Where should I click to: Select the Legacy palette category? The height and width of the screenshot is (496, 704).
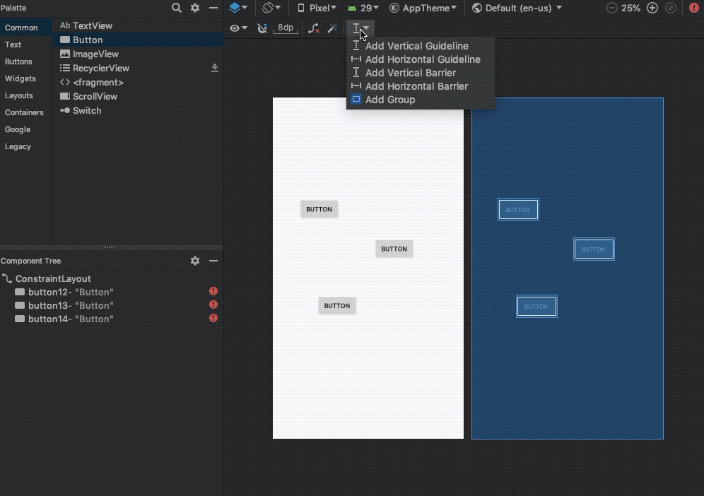(x=25, y=146)
